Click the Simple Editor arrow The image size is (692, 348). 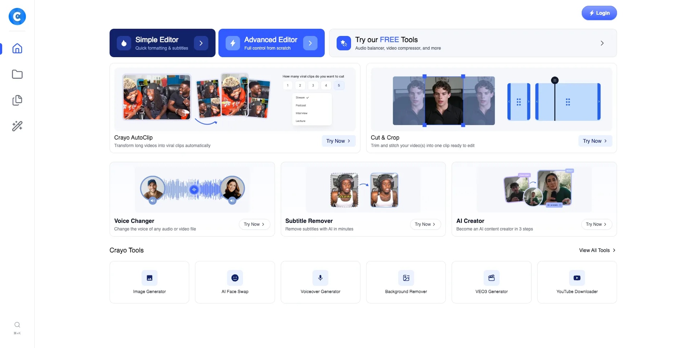(201, 43)
